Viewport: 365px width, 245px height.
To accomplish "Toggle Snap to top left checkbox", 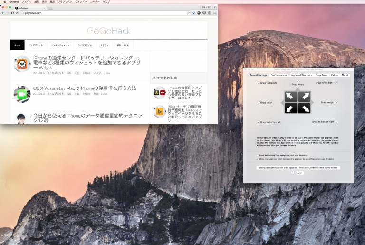I will tap(259, 83).
